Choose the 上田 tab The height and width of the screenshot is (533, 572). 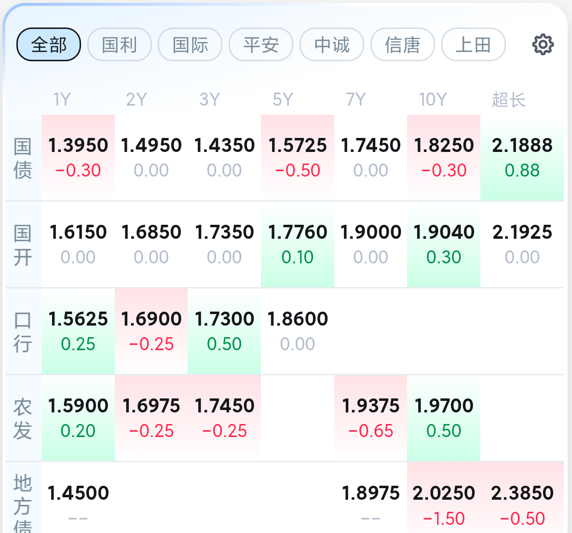pos(473,45)
